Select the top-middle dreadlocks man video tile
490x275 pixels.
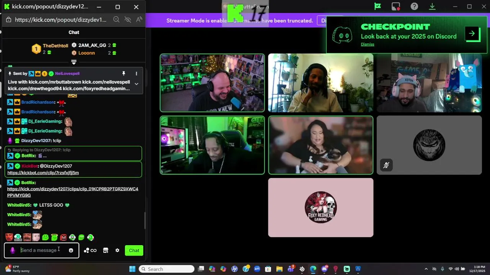[x=320, y=83]
